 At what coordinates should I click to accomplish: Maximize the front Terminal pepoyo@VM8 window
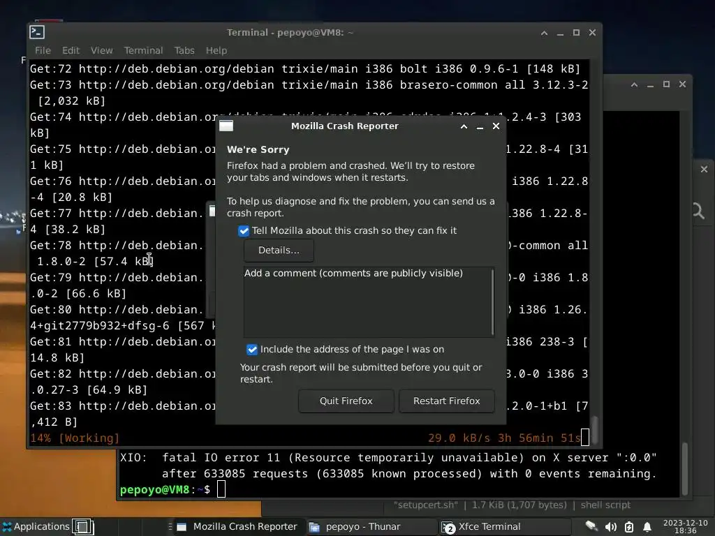coord(576,33)
